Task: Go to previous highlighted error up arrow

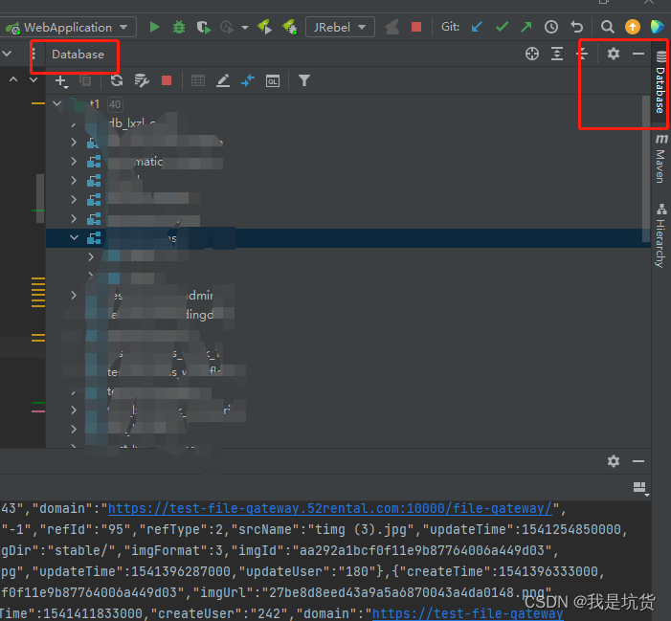Action: tap(13, 79)
